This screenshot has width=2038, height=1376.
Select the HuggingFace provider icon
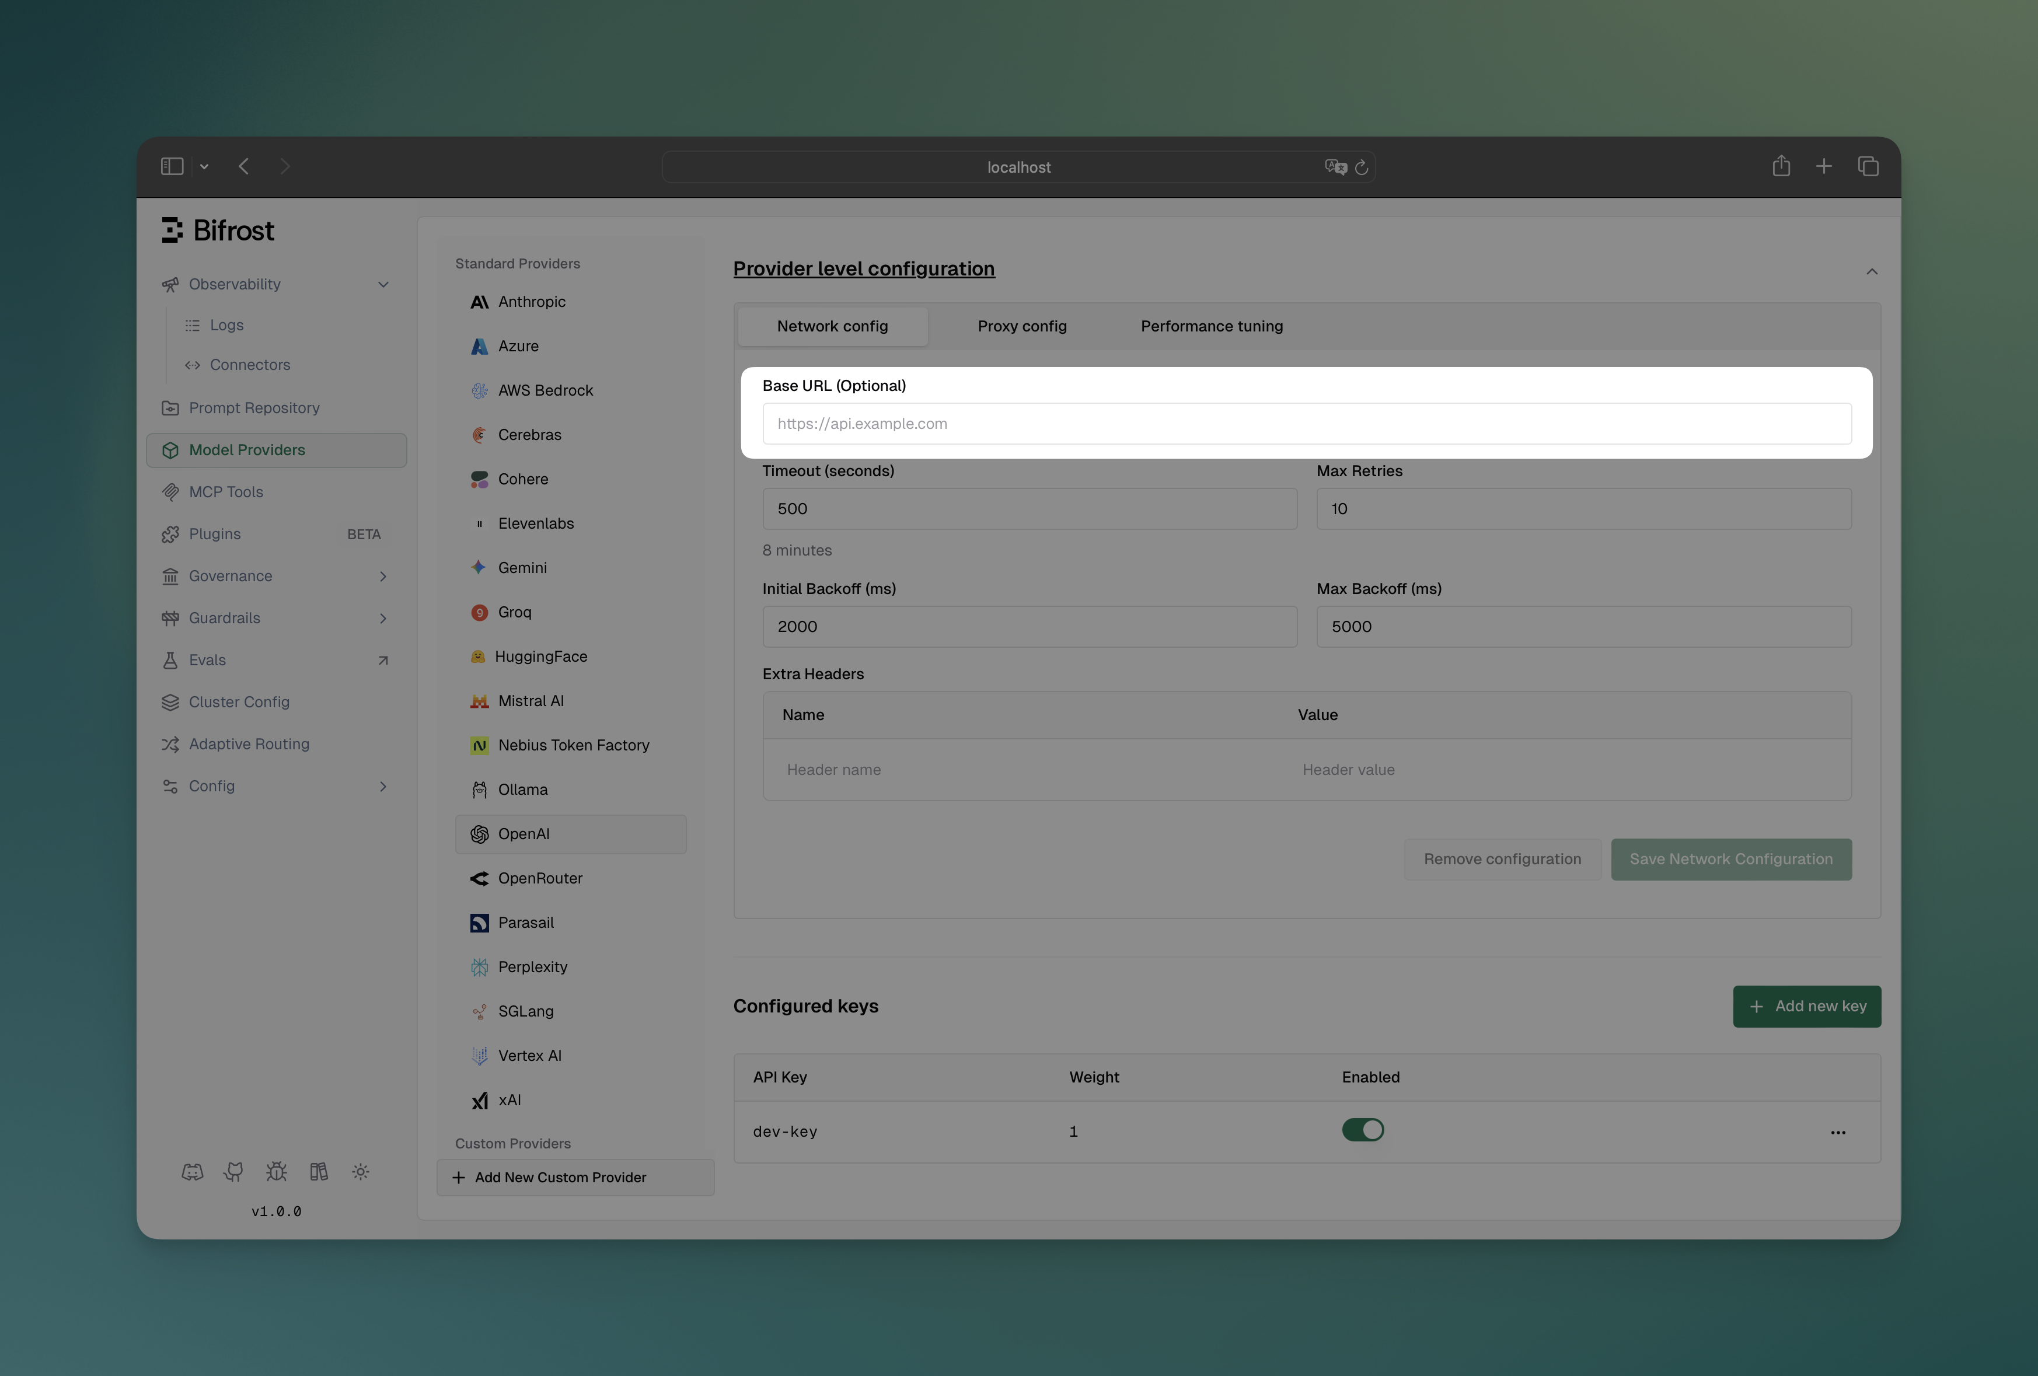[479, 656]
